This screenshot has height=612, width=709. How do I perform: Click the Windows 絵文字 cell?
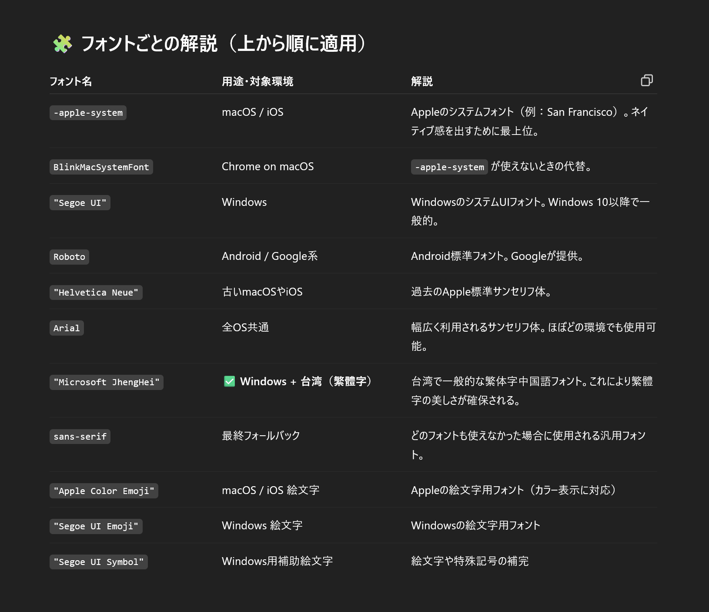click(262, 526)
